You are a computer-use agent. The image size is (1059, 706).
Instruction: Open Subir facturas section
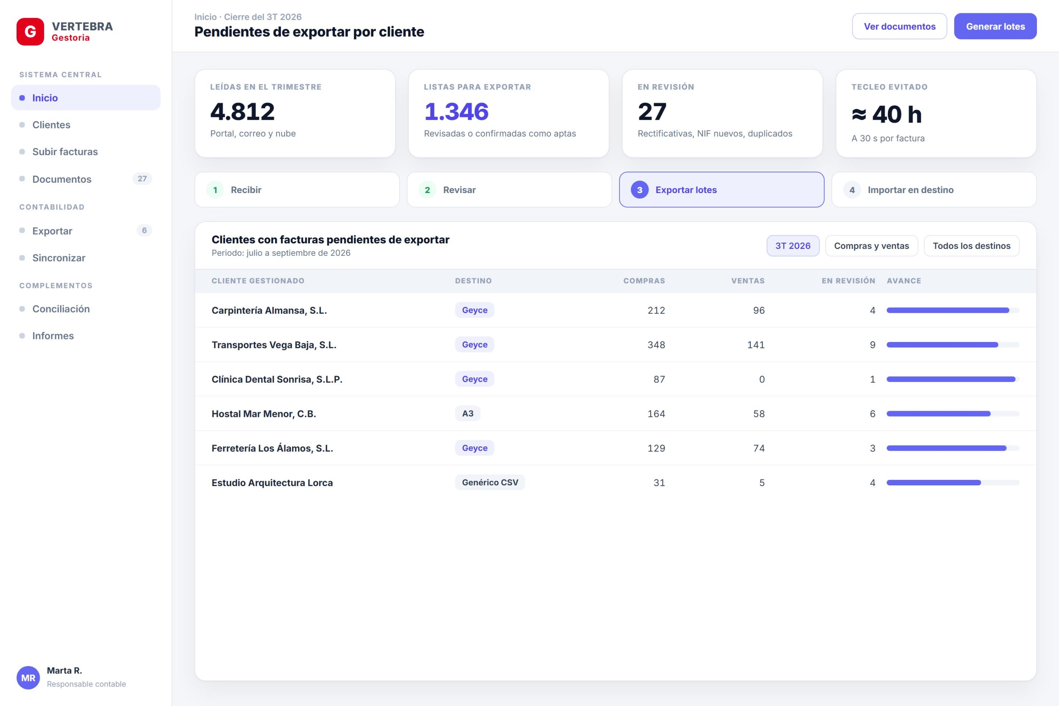tap(86, 152)
